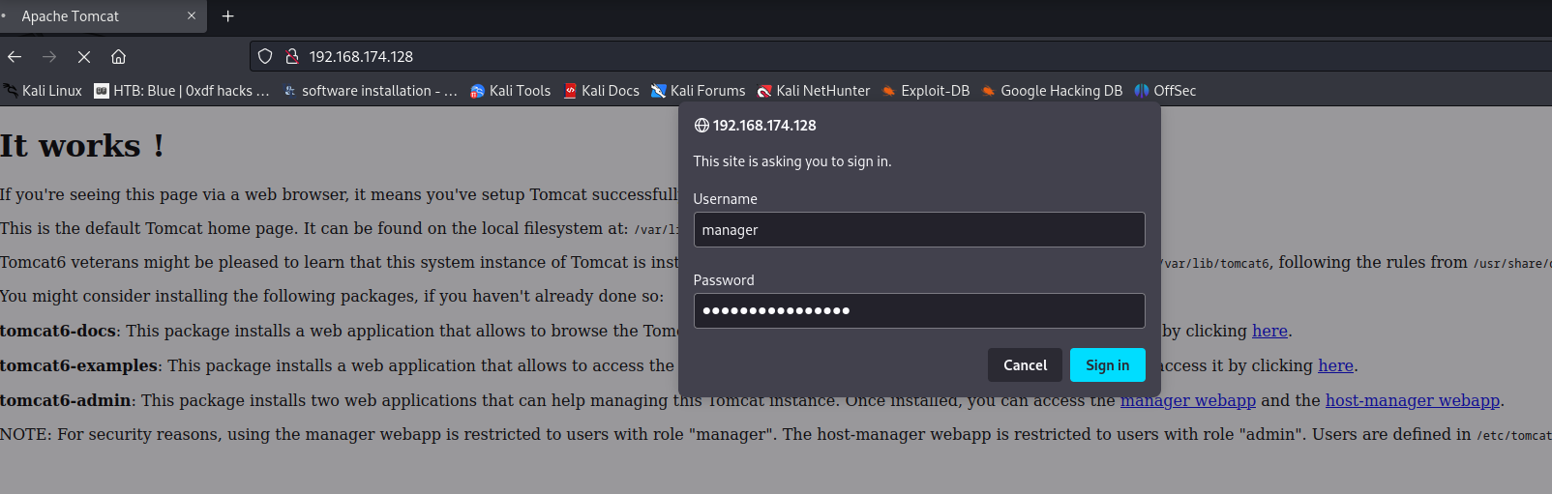Click the globe icon in the dialog
This screenshot has height=494, width=1552.
[701, 126]
